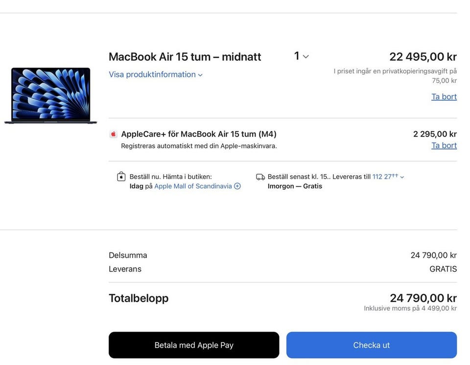Click the privatkopieringsavgift price note
Image resolution: width=470 pixels, height=365 pixels.
(x=395, y=75)
